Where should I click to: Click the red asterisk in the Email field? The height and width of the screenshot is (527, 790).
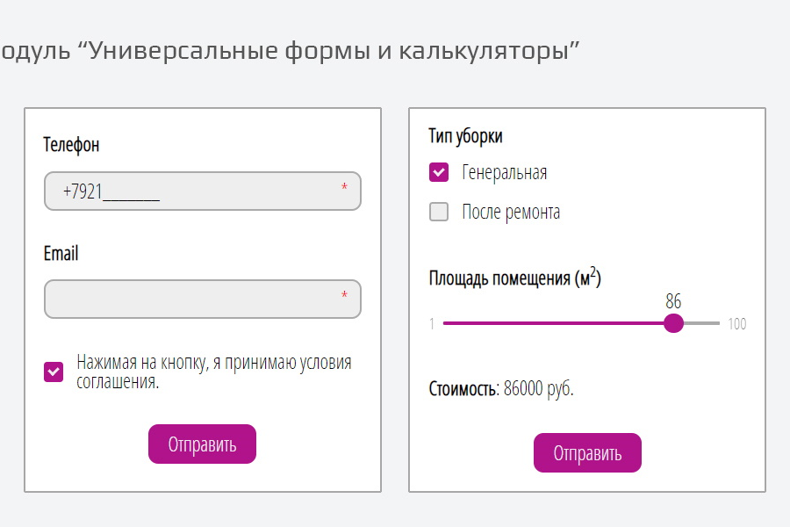(x=344, y=295)
